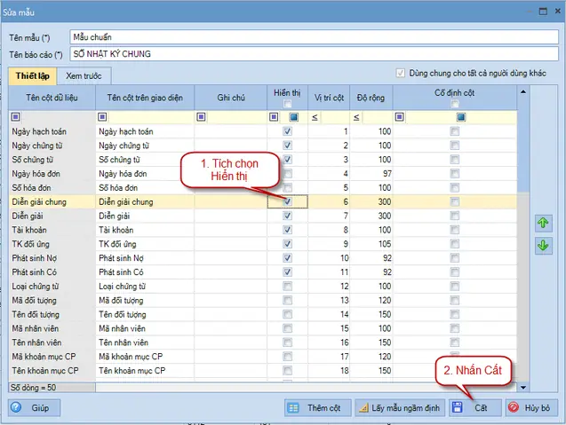Screen dimensions: 566x425
Task: Uncheck Hiển thị for Diễn giải chung
Action: point(287,201)
